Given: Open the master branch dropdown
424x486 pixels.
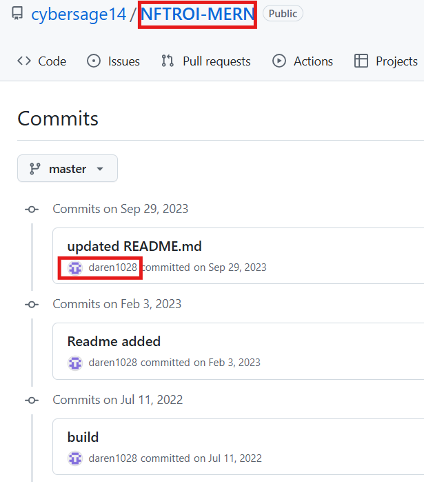Looking at the screenshot, I should point(68,169).
